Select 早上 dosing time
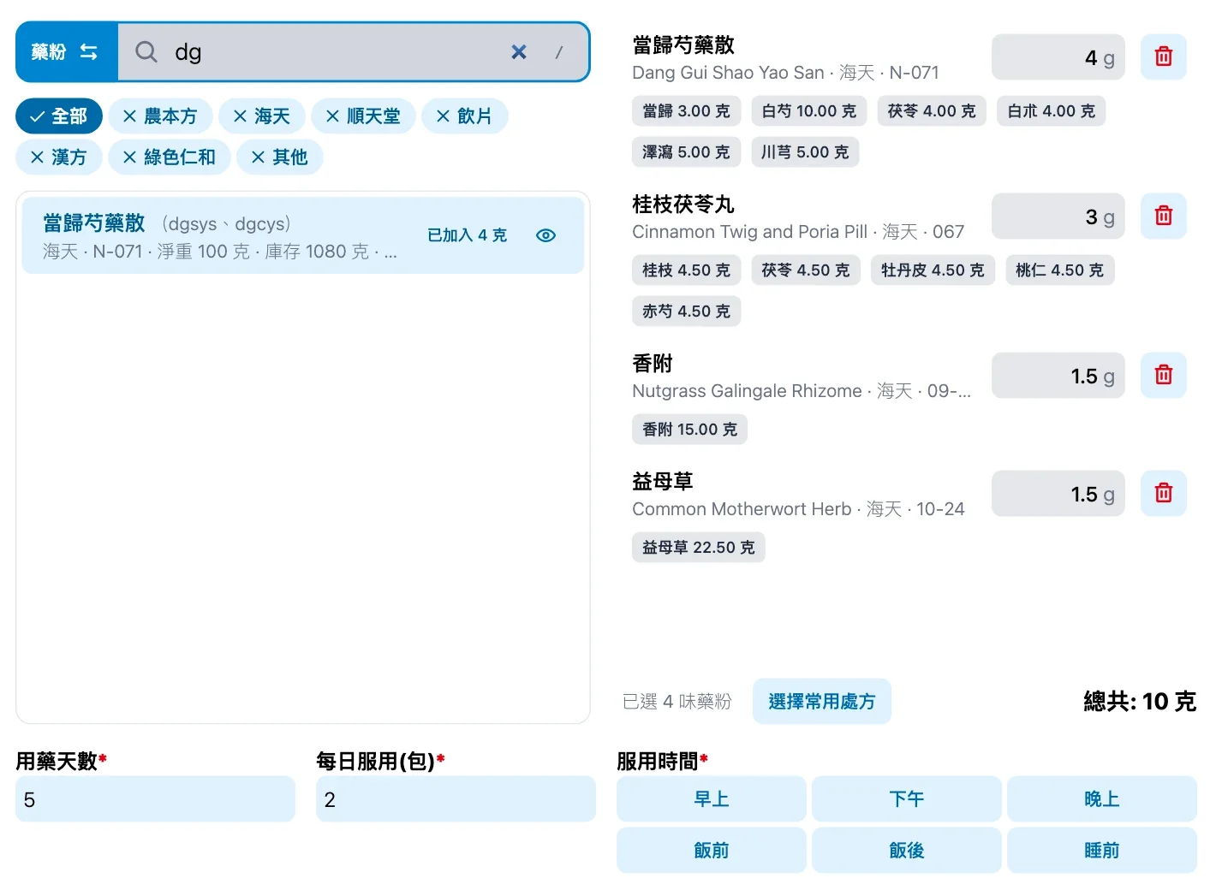 [x=712, y=799]
